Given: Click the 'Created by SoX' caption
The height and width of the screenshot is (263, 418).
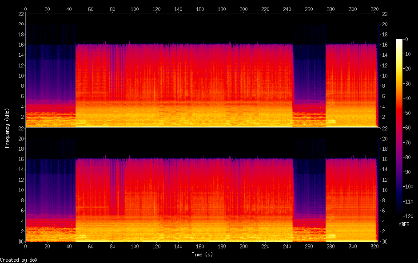Looking at the screenshot, I should coord(19,260).
